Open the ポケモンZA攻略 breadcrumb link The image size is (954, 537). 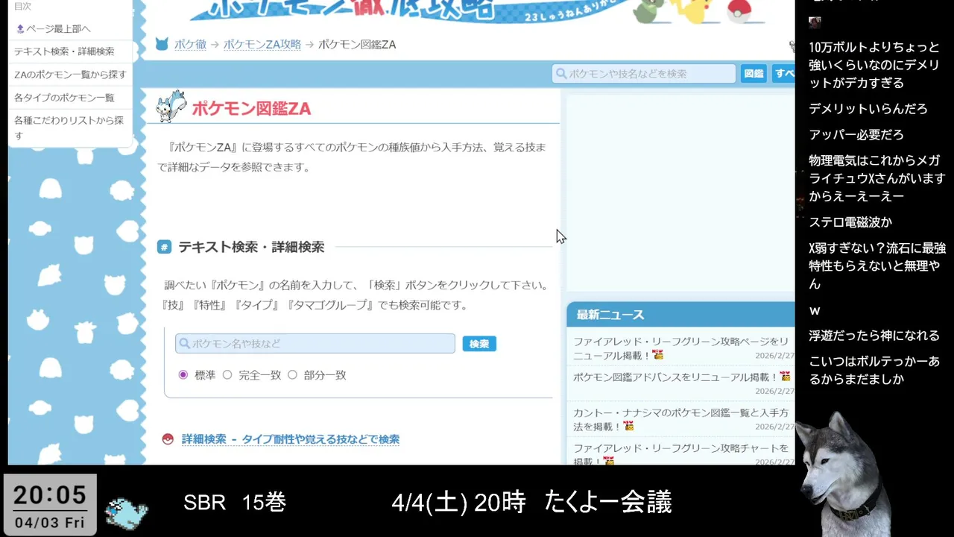[x=262, y=45]
